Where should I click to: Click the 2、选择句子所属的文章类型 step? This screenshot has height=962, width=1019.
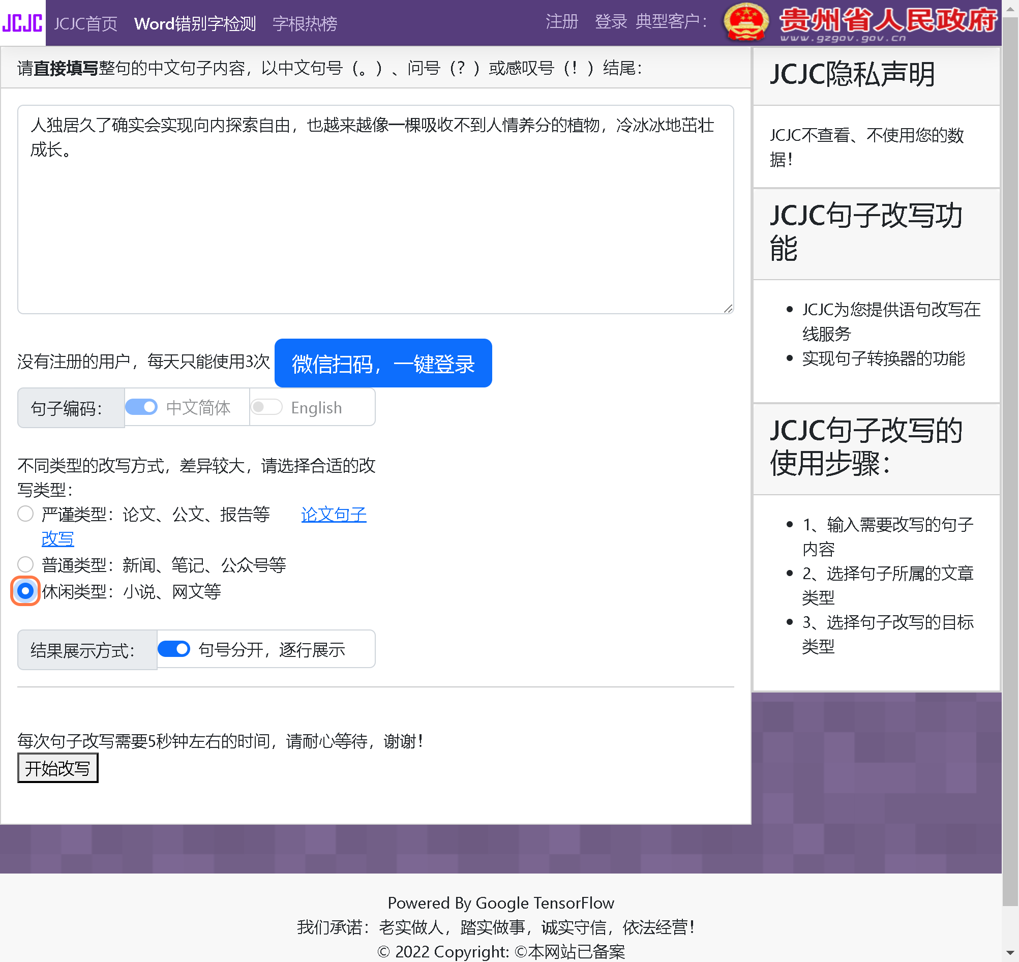coord(888,585)
